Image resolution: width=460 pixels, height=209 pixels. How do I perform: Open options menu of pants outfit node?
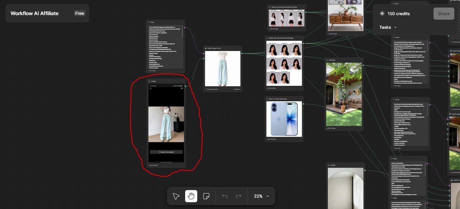[239, 48]
